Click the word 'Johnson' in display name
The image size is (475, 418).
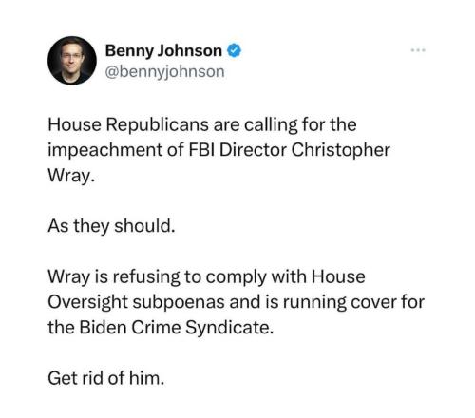(190, 50)
